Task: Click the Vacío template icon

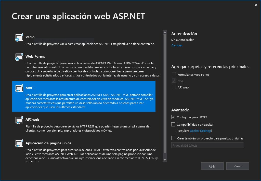Action: point(19,37)
